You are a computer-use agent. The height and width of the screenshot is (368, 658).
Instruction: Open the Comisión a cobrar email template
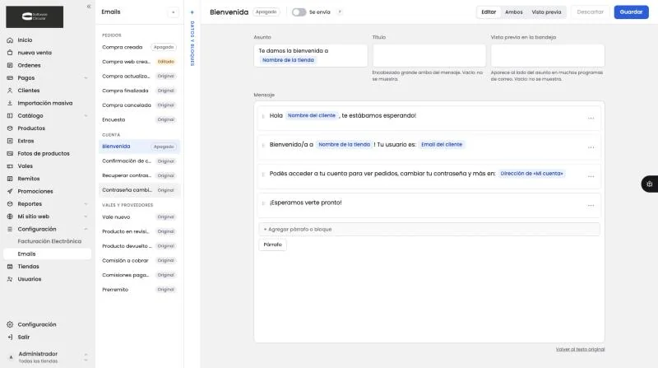[x=139, y=260]
